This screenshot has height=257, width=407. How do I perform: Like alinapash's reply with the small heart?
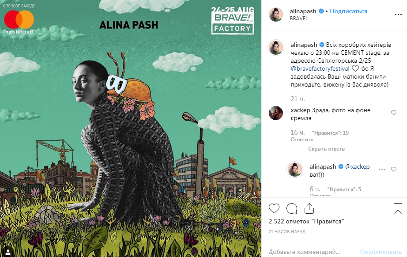394,169
